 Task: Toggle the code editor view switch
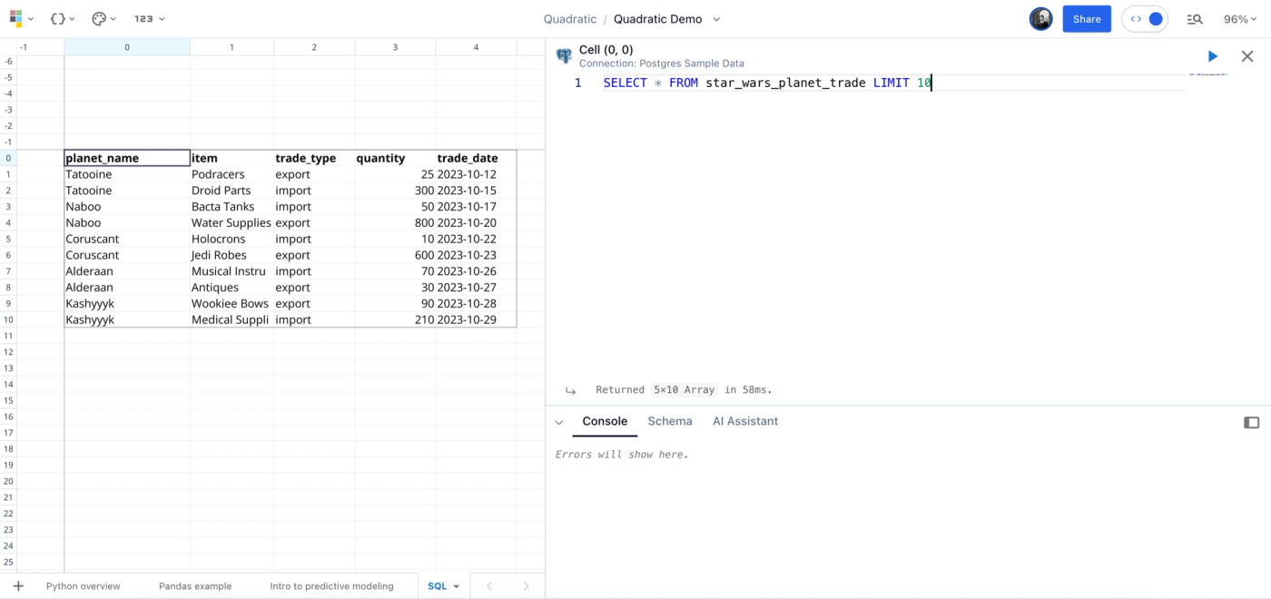(x=1145, y=19)
